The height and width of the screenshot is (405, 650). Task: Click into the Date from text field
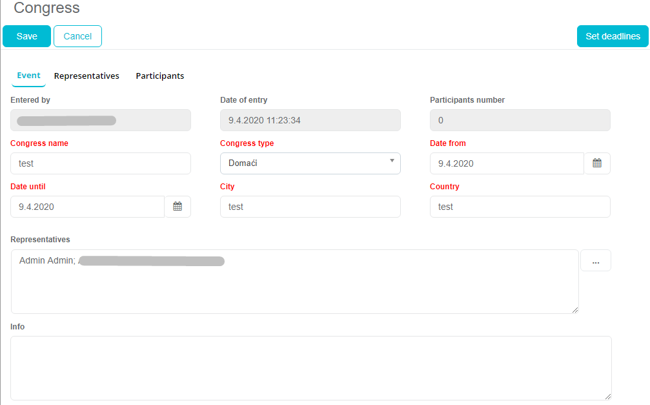(507, 163)
